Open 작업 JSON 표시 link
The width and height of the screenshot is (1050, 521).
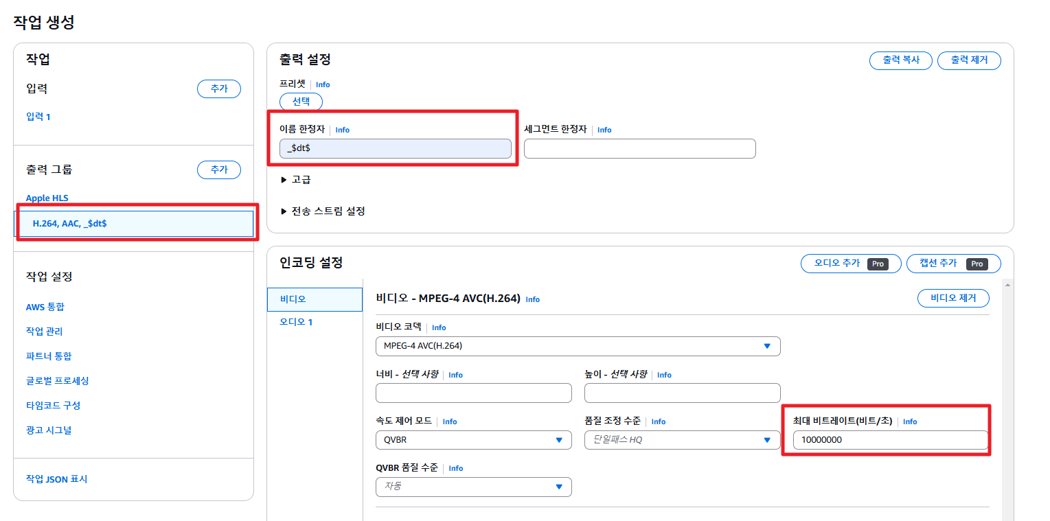pyautogui.click(x=57, y=479)
